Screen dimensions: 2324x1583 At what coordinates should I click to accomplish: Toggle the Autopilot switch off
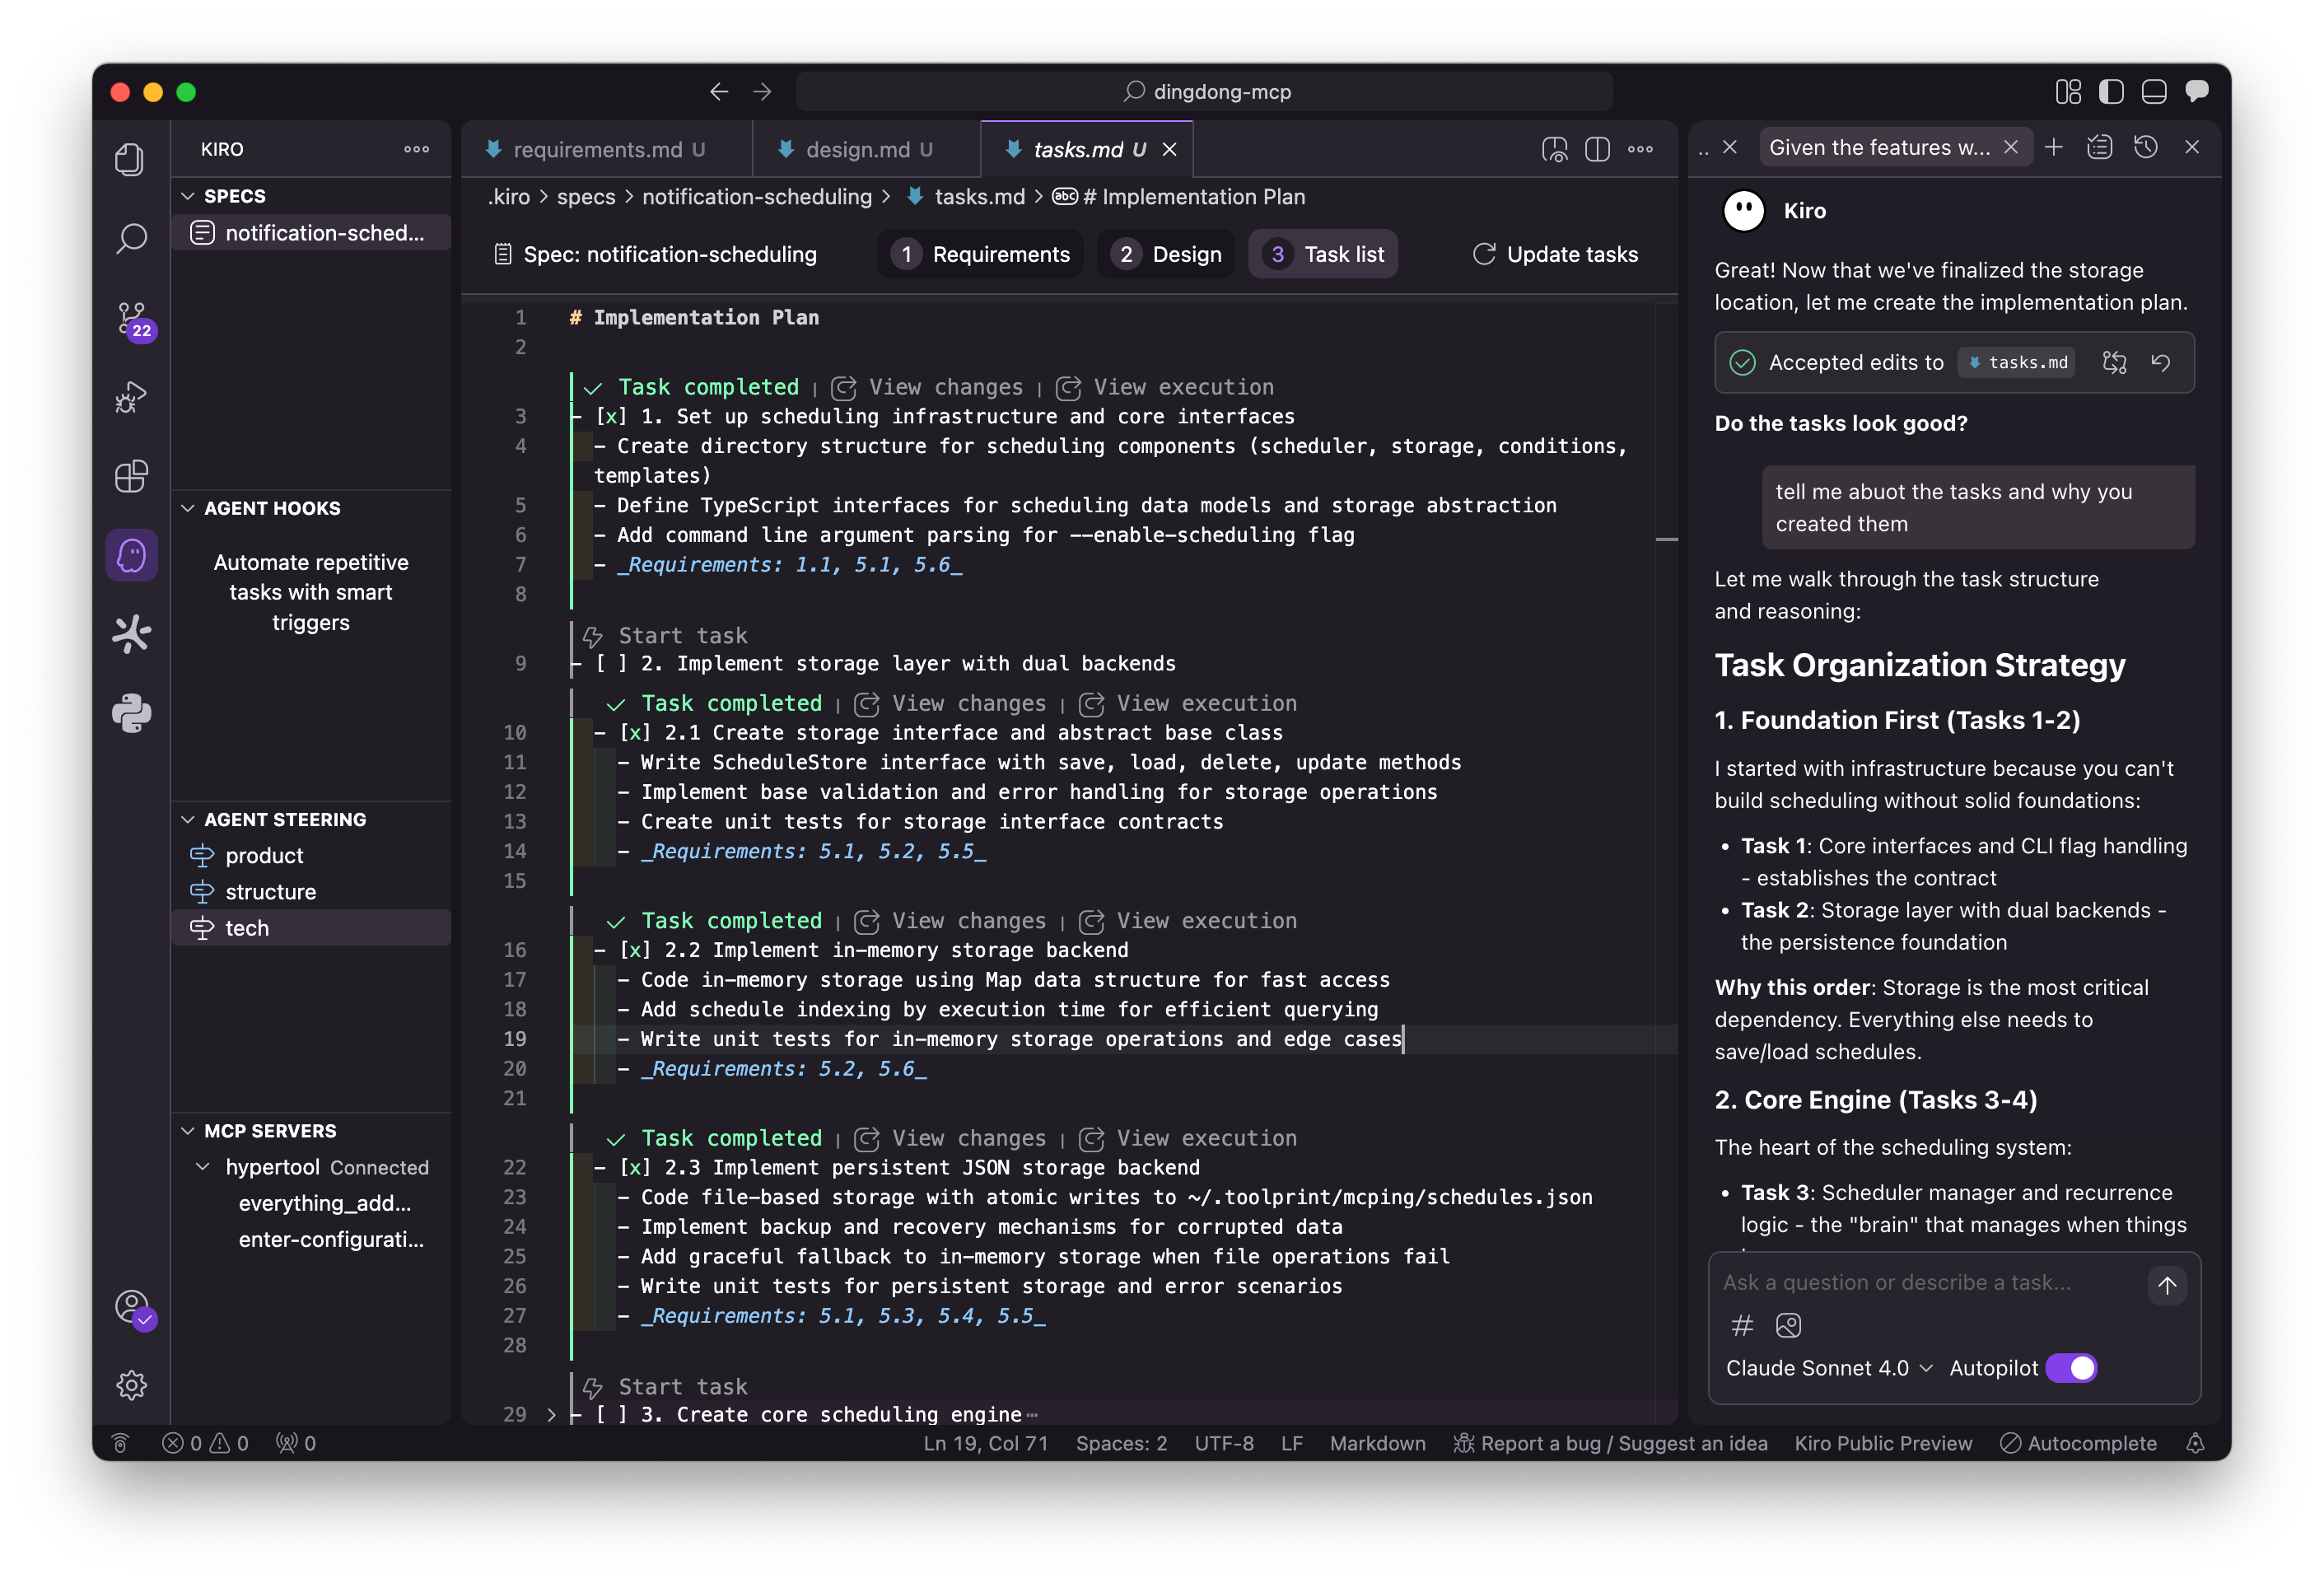pyautogui.click(x=2070, y=1367)
